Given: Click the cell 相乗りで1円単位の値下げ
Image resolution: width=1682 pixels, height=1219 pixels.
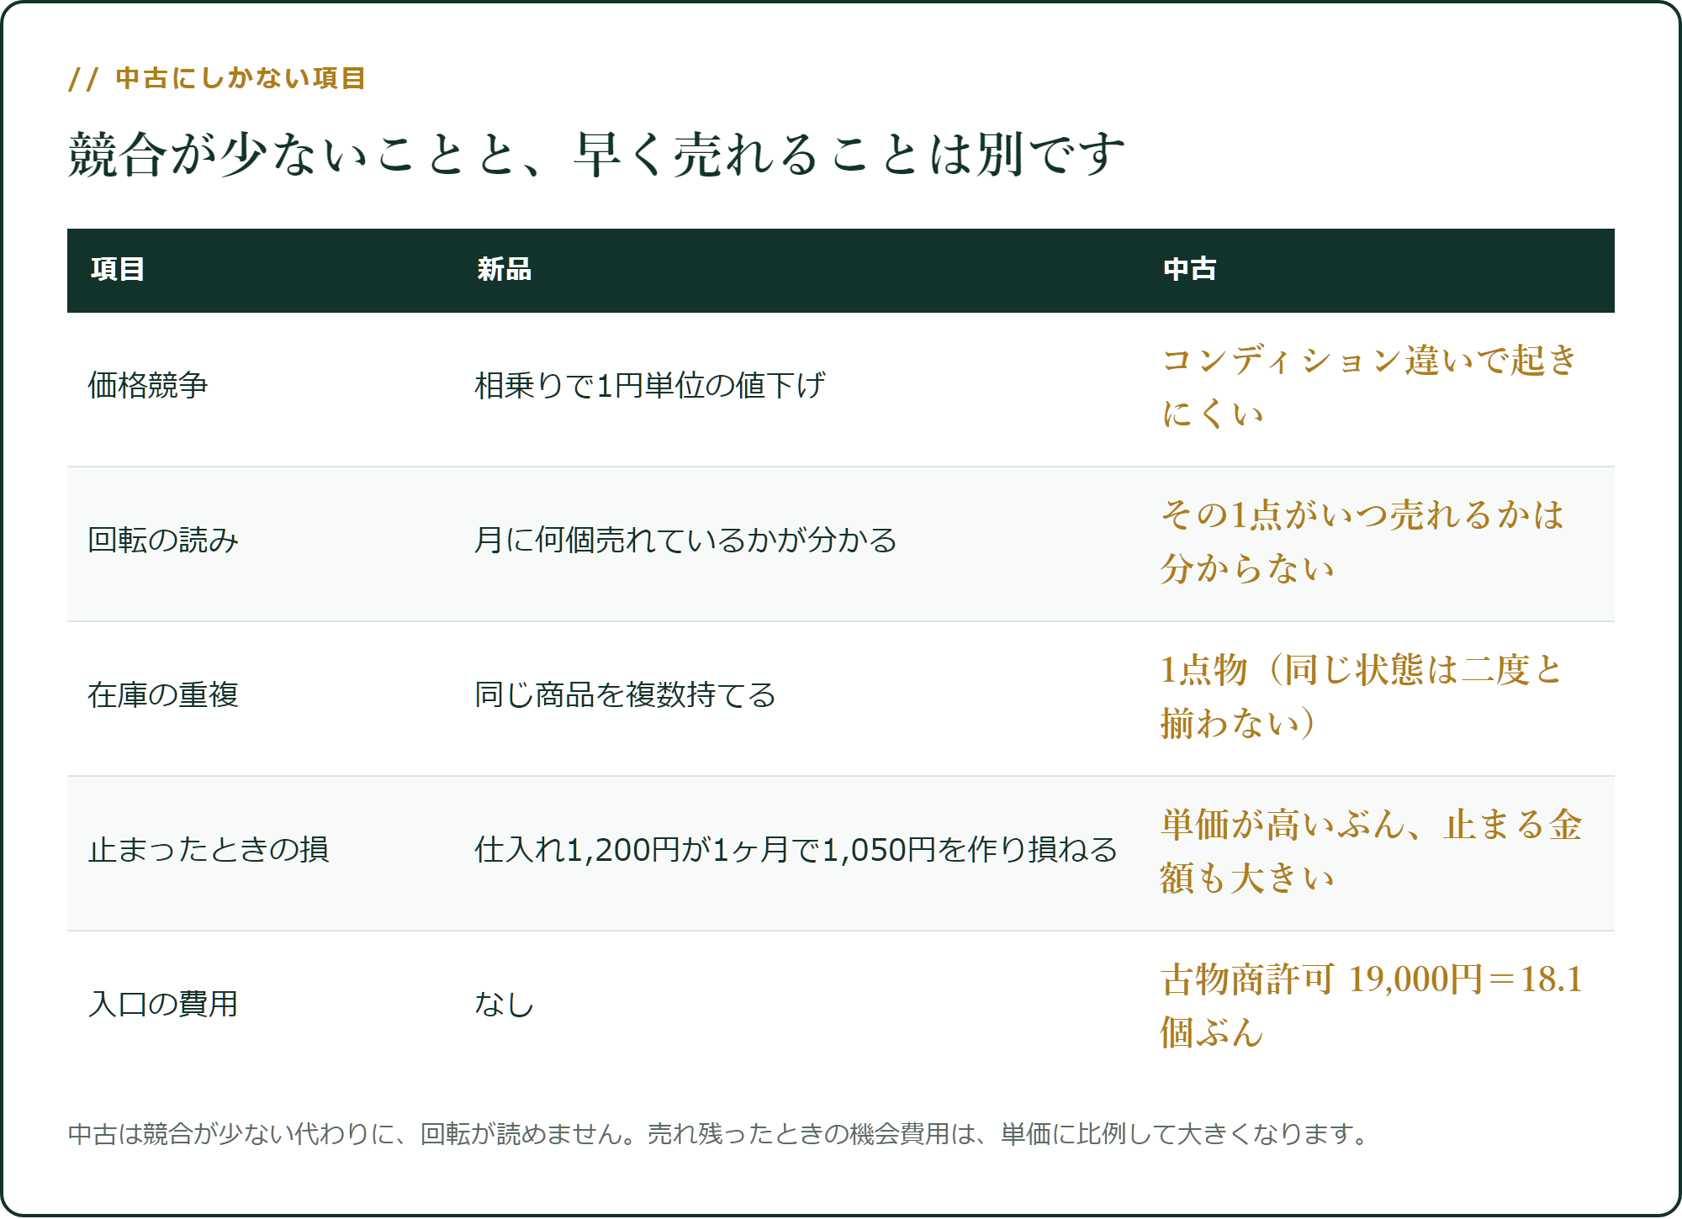Looking at the screenshot, I should coord(650,386).
